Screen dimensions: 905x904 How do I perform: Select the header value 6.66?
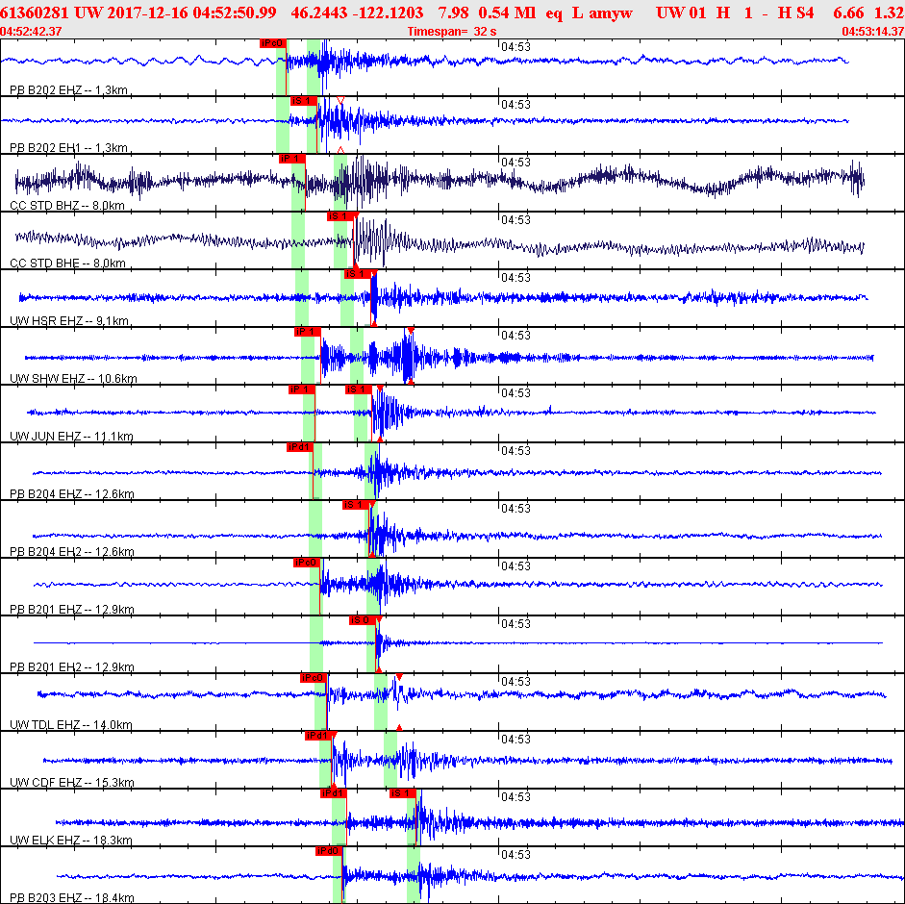(848, 13)
